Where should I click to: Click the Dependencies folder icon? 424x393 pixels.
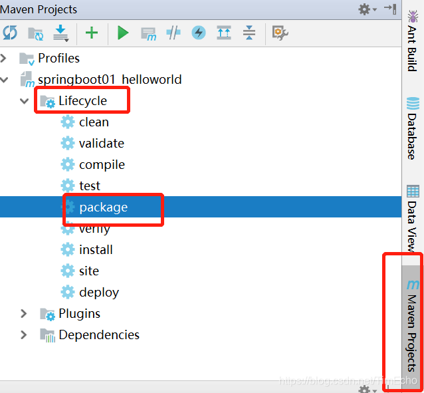[x=48, y=336]
